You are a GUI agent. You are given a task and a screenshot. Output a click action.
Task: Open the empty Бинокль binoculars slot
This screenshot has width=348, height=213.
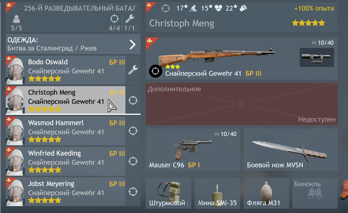[315, 193]
